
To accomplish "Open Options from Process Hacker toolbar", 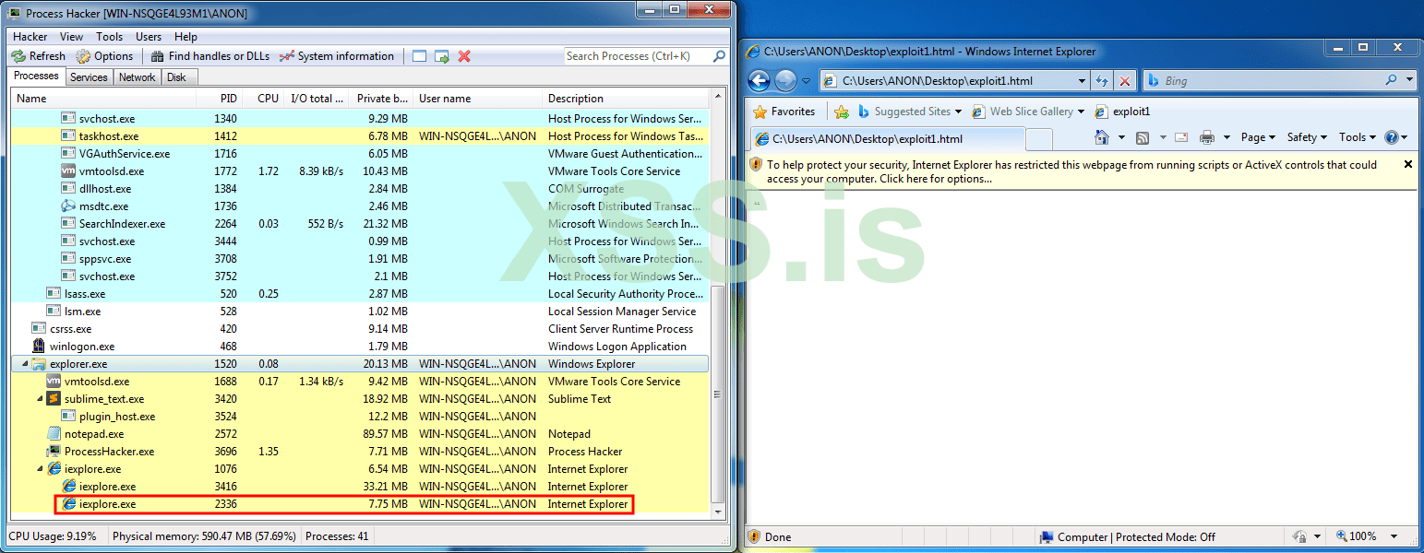I will click(x=104, y=56).
